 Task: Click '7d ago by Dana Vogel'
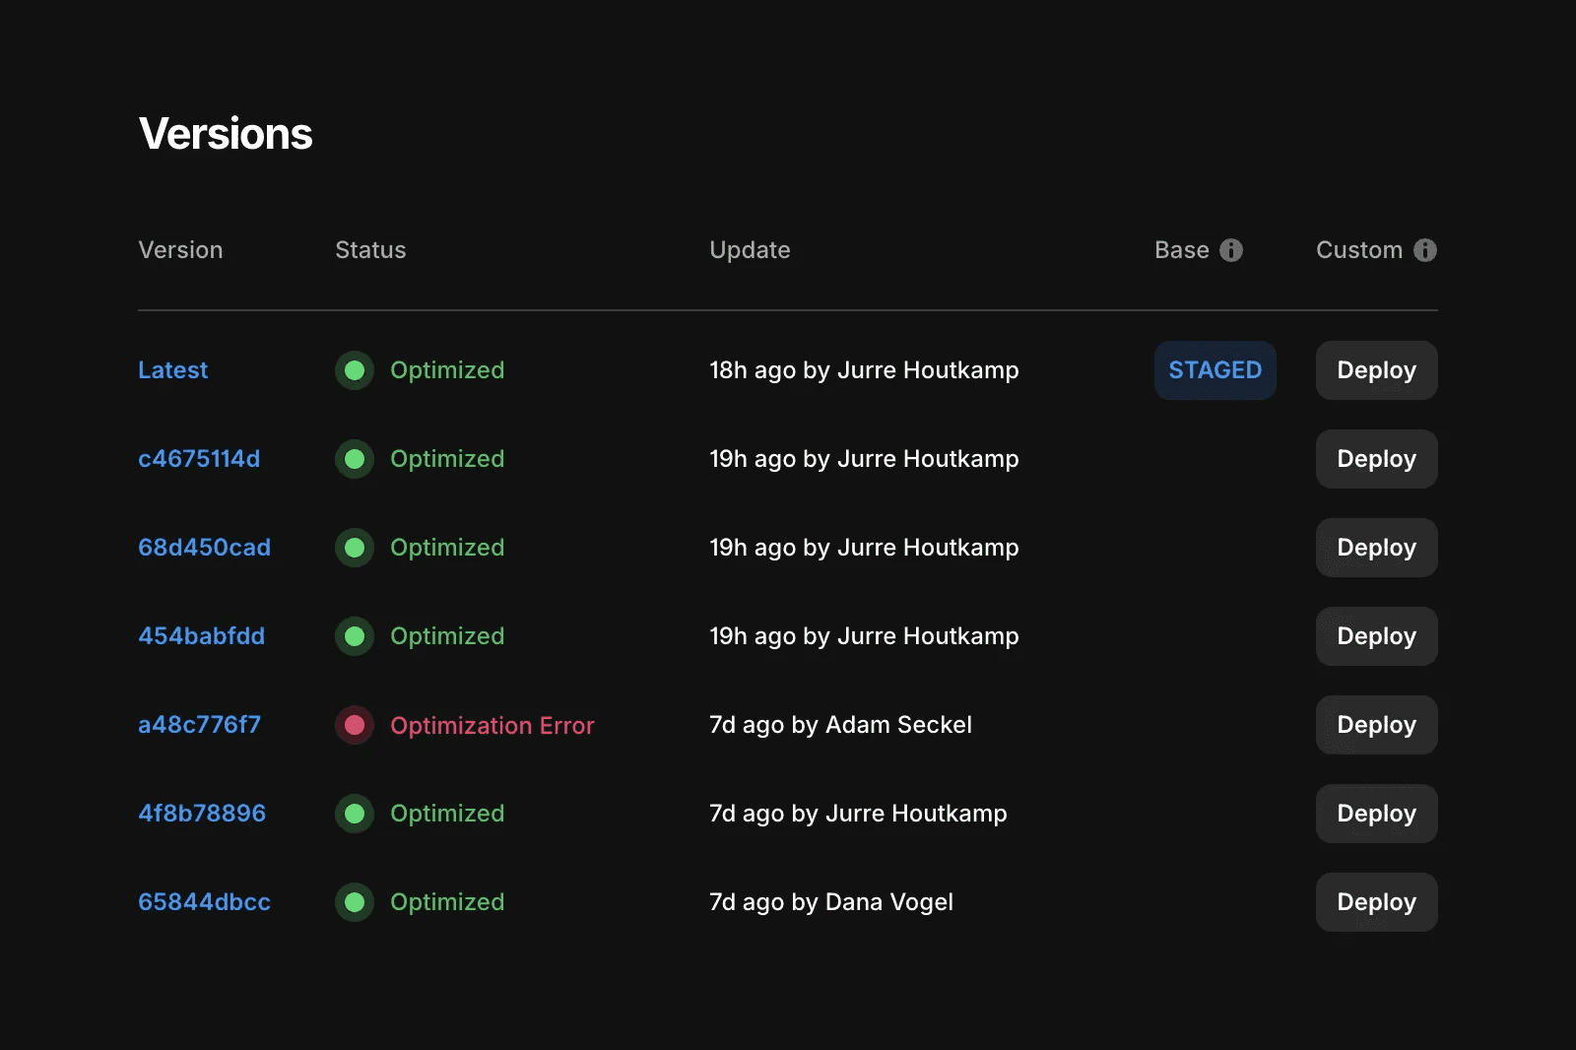831,902
